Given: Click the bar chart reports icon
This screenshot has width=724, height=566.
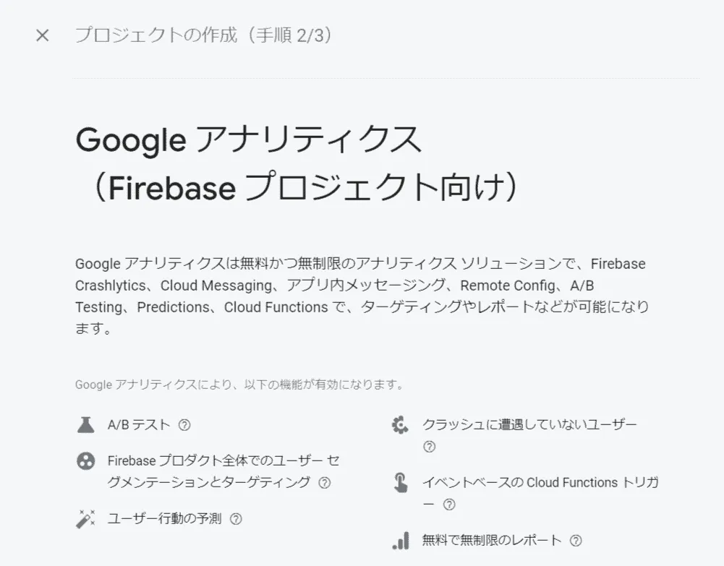Looking at the screenshot, I should (x=400, y=540).
